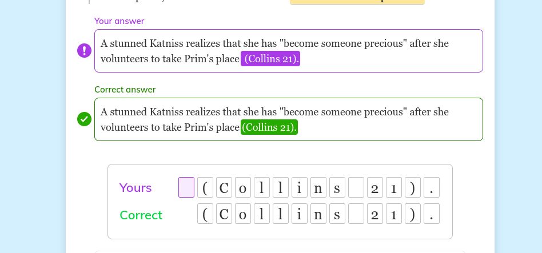Select the "Correct answer" heading

125,90
